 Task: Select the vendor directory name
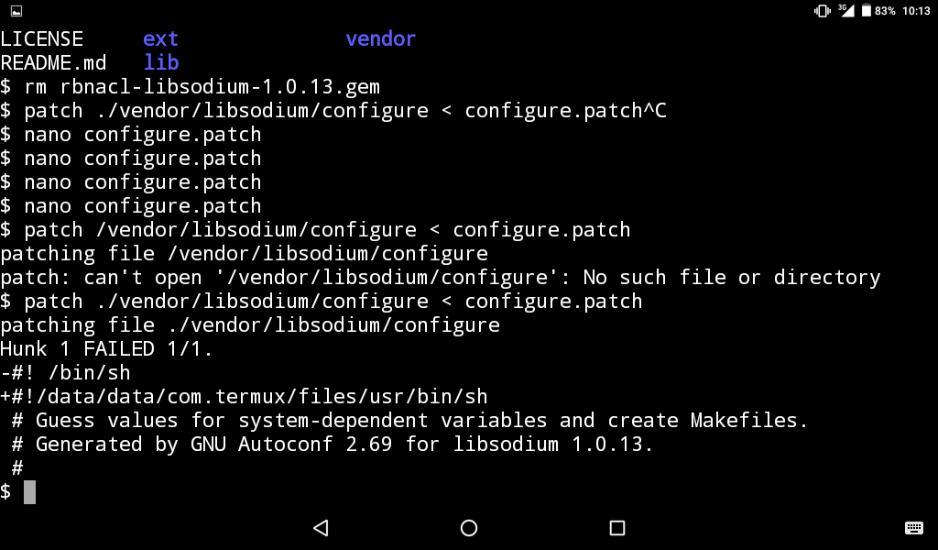coord(380,38)
